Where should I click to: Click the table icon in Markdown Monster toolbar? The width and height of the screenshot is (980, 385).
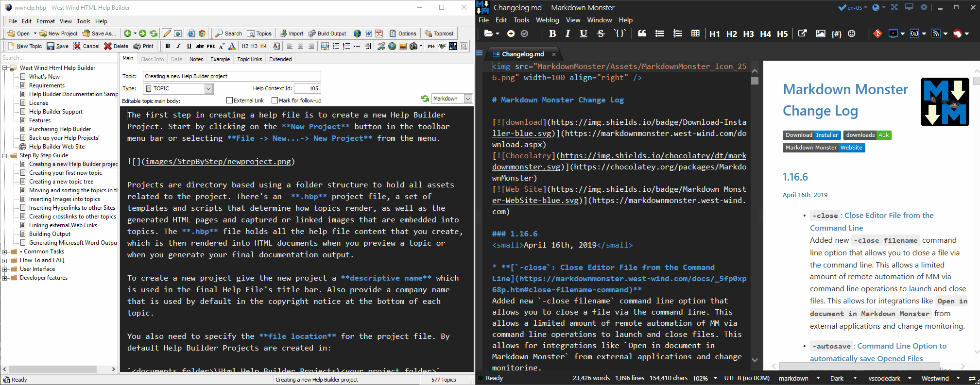point(695,33)
